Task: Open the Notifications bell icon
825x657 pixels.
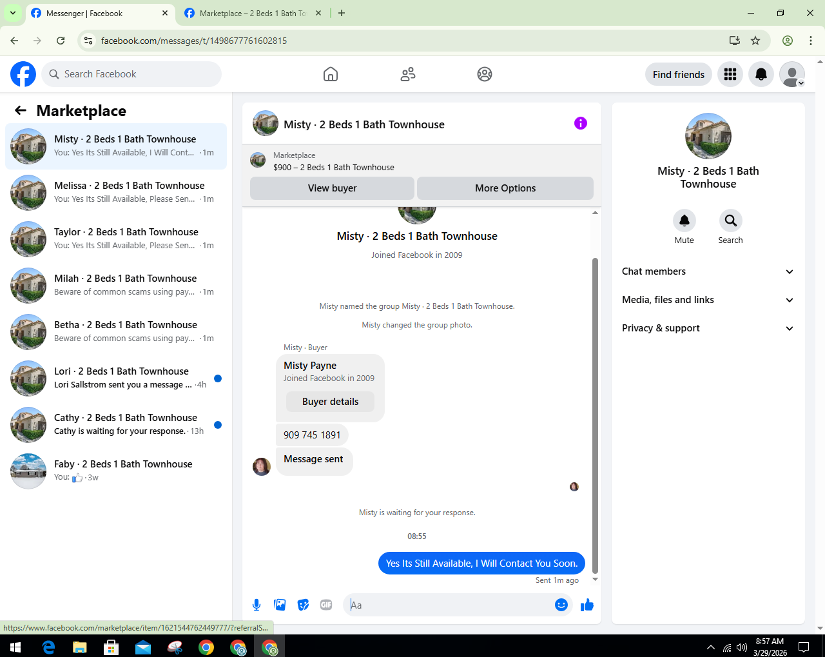Action: (761, 74)
